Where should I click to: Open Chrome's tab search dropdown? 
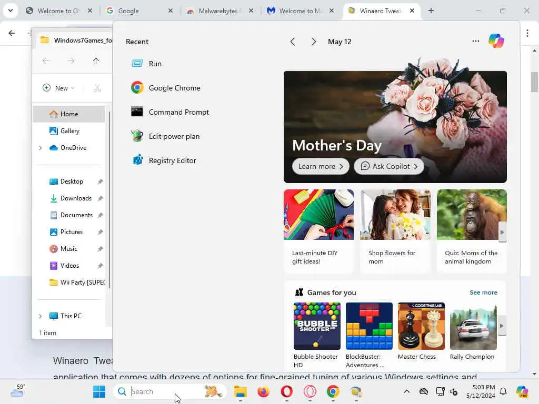pyautogui.click(x=11, y=11)
